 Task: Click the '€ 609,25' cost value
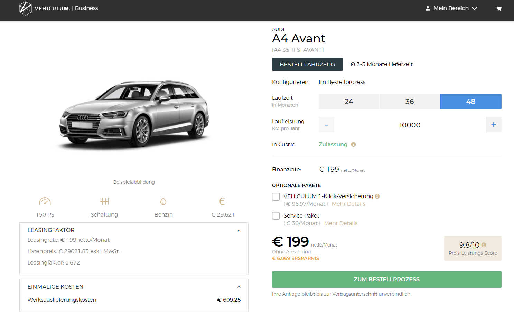click(x=229, y=300)
